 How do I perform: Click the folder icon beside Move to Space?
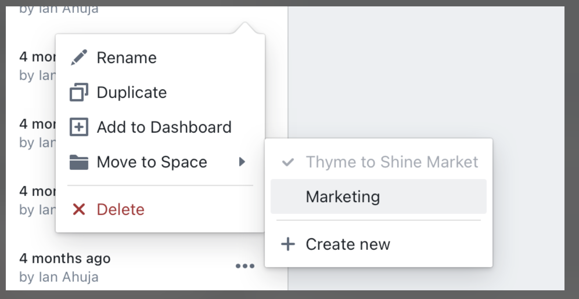click(x=78, y=162)
